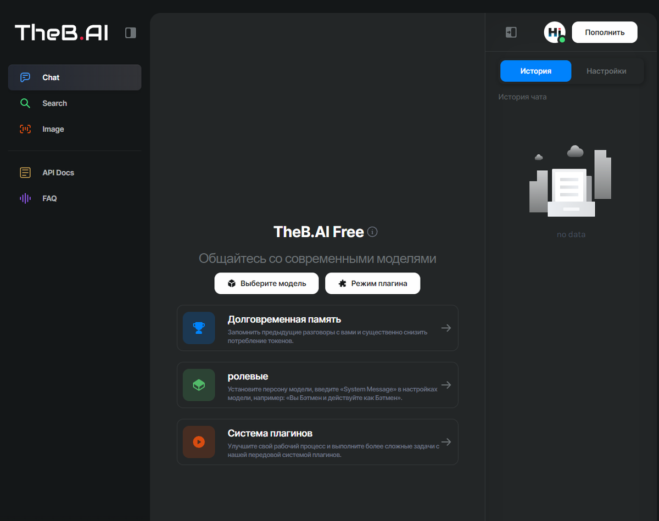Open the Chat section

pos(75,77)
